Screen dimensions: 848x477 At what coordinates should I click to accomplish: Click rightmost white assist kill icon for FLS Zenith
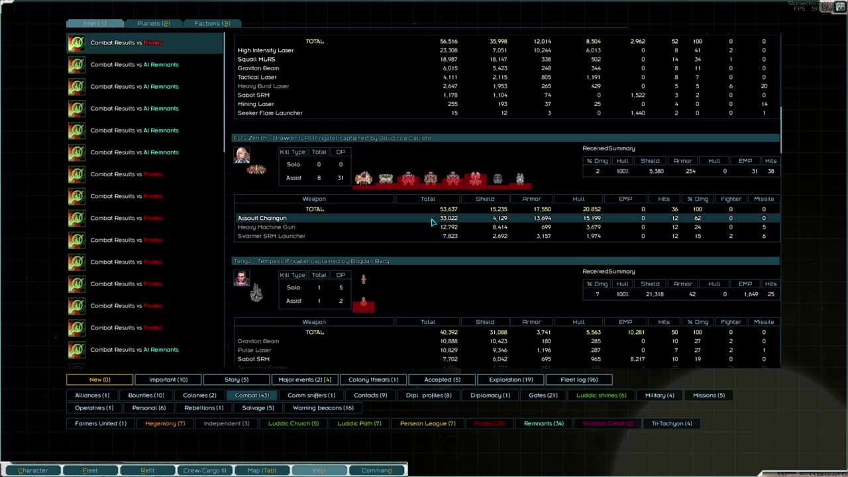point(520,178)
